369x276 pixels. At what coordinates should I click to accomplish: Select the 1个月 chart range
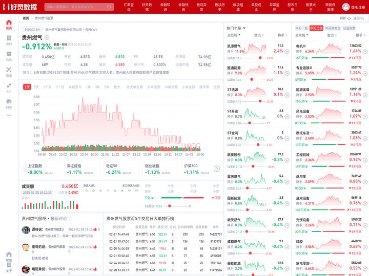47,87
